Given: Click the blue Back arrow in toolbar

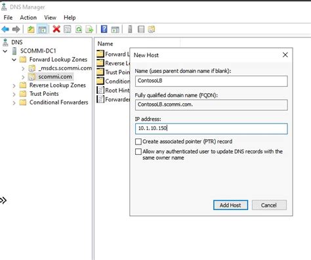Looking at the screenshot, I should (x=5, y=29).
